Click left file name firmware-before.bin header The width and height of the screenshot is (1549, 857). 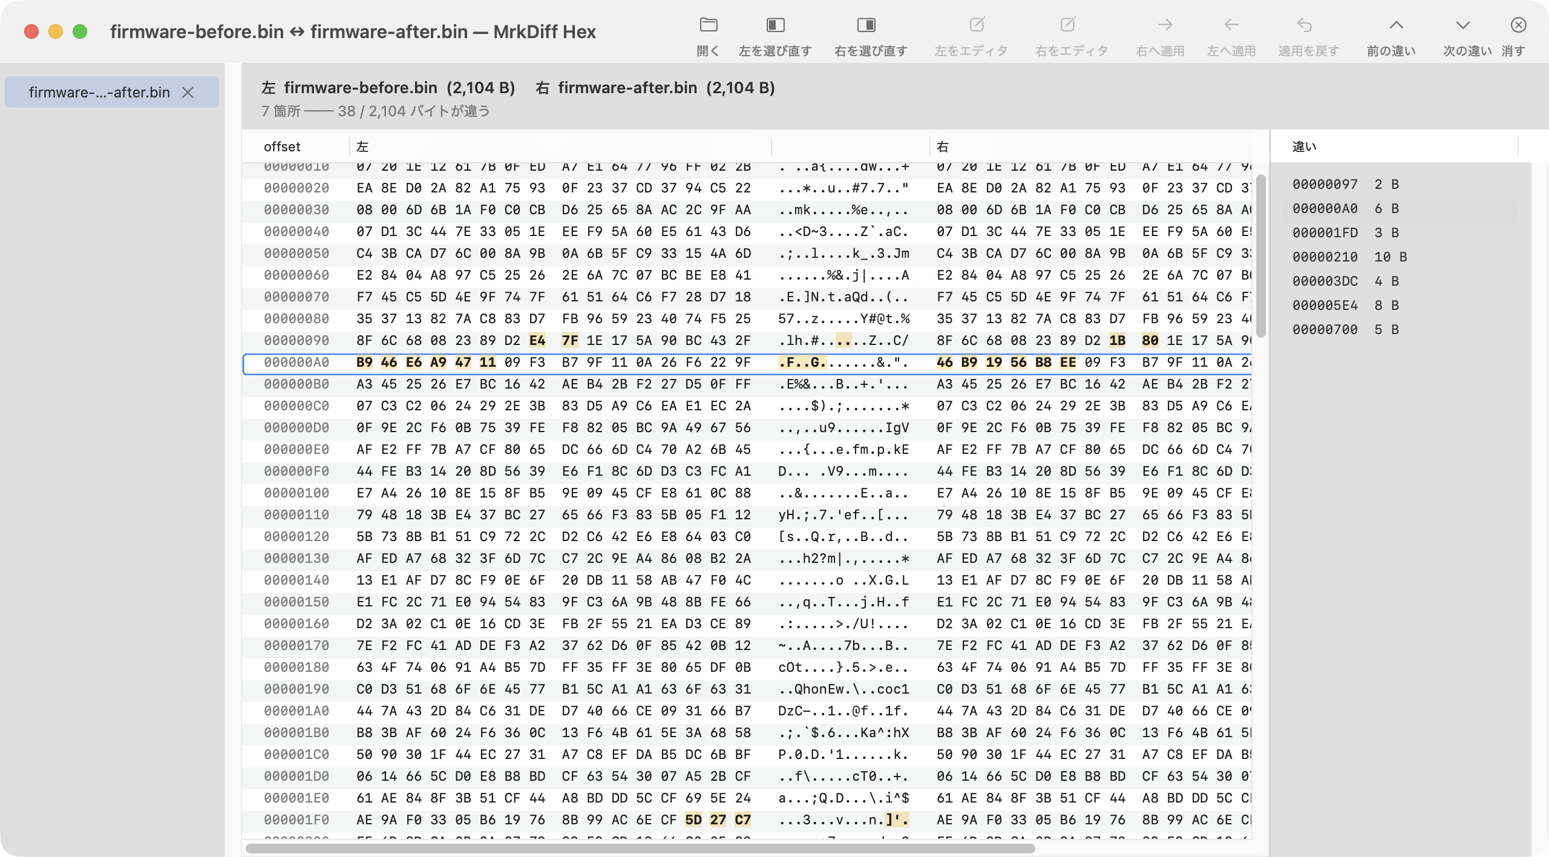(361, 88)
